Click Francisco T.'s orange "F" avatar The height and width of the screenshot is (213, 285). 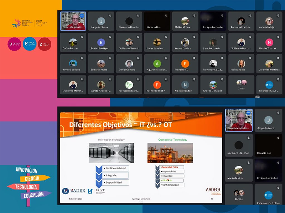[185, 64]
